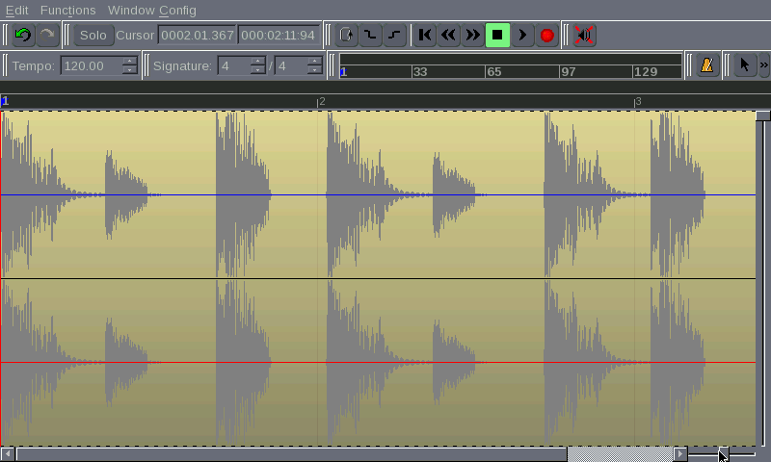Open the Window Config menu
Screen dimensions: 771x462
(x=152, y=10)
